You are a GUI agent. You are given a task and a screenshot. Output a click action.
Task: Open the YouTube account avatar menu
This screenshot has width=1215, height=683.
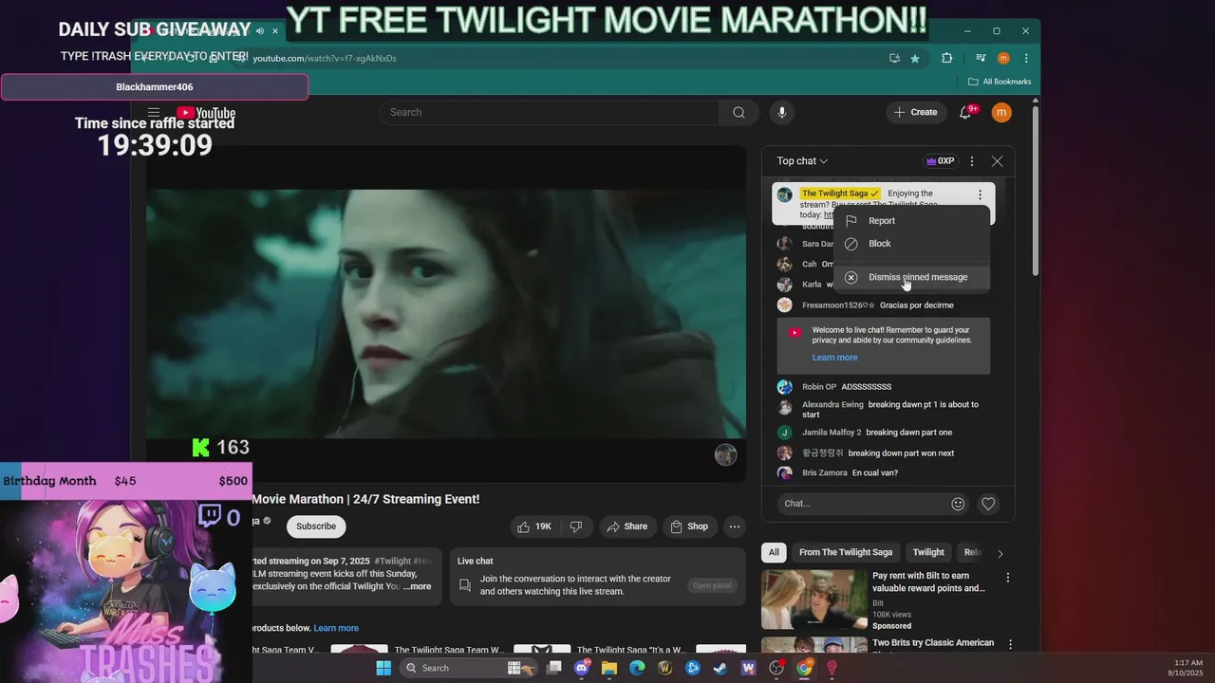tap(1001, 112)
